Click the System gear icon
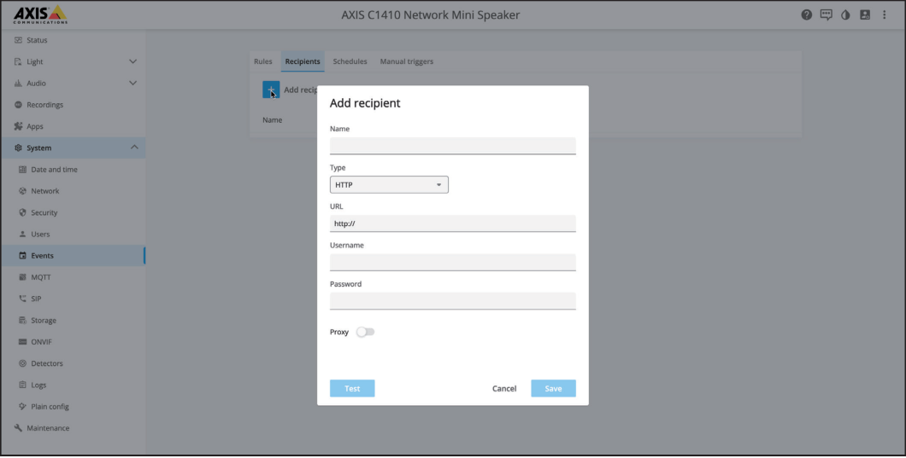The width and height of the screenshot is (906, 458). [x=18, y=148]
